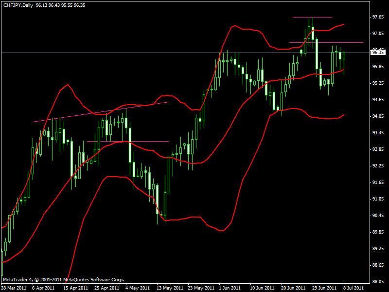Viewport: 389px width, 292px height.
Task: Click the 93.45 price axis label
Action: pos(378,133)
